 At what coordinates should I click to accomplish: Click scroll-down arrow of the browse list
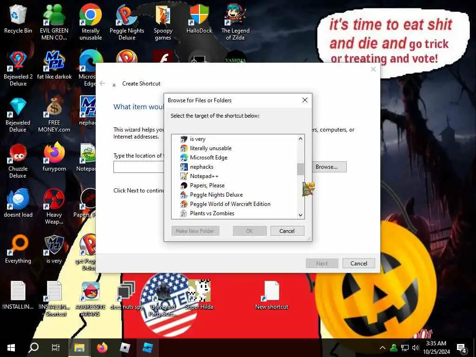(x=300, y=215)
